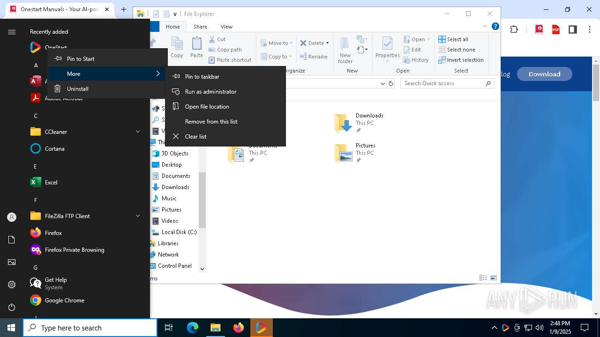Show hidden tray icons chevron
Viewport: 600px width, 337px height.
click(494, 328)
